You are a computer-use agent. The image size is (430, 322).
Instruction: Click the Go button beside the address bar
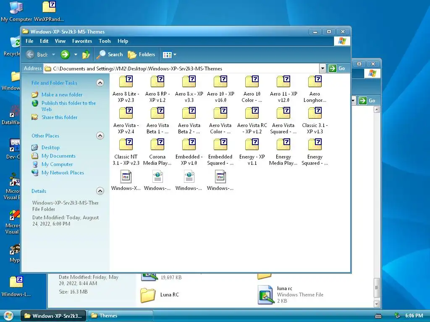(337, 68)
